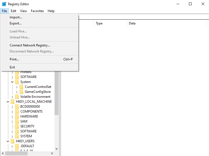Open the Help menu
Image resolution: width=209 pixels, height=156 pixels.
coord(51,11)
